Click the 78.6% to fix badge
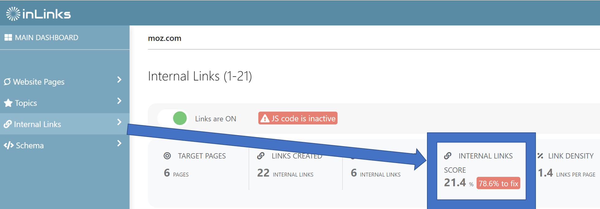 (x=498, y=183)
